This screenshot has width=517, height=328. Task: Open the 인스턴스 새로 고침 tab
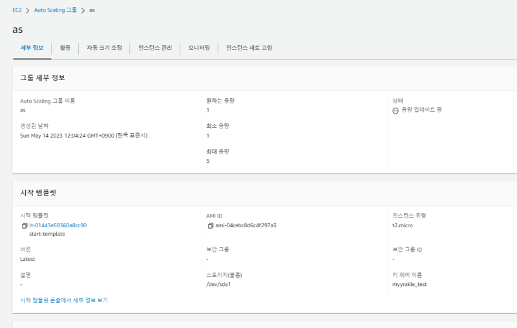(249, 48)
